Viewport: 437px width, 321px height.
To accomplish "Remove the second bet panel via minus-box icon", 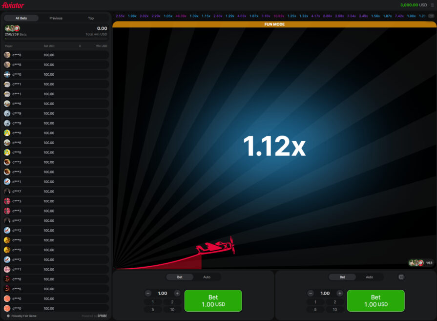I will (401, 277).
